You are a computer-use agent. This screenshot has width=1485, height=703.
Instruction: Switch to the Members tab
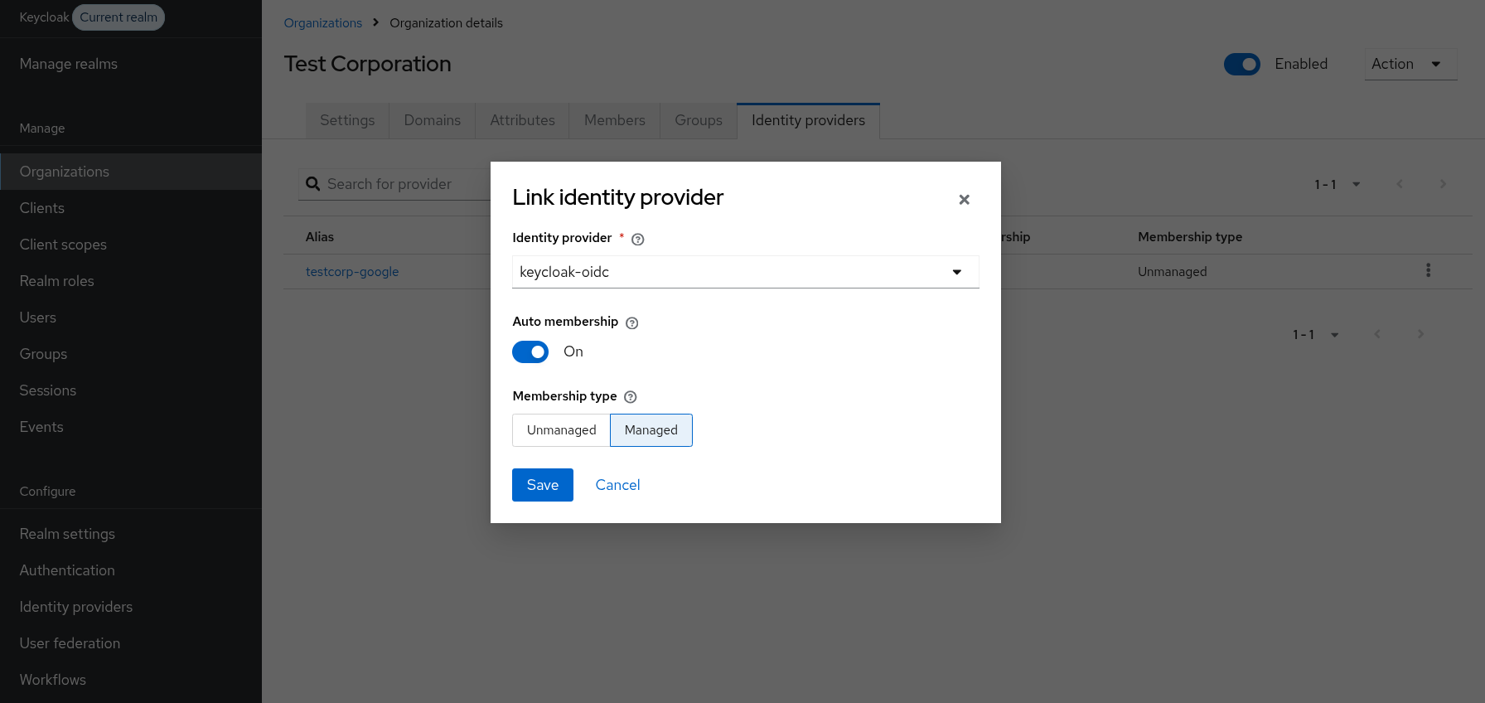pyautogui.click(x=615, y=120)
